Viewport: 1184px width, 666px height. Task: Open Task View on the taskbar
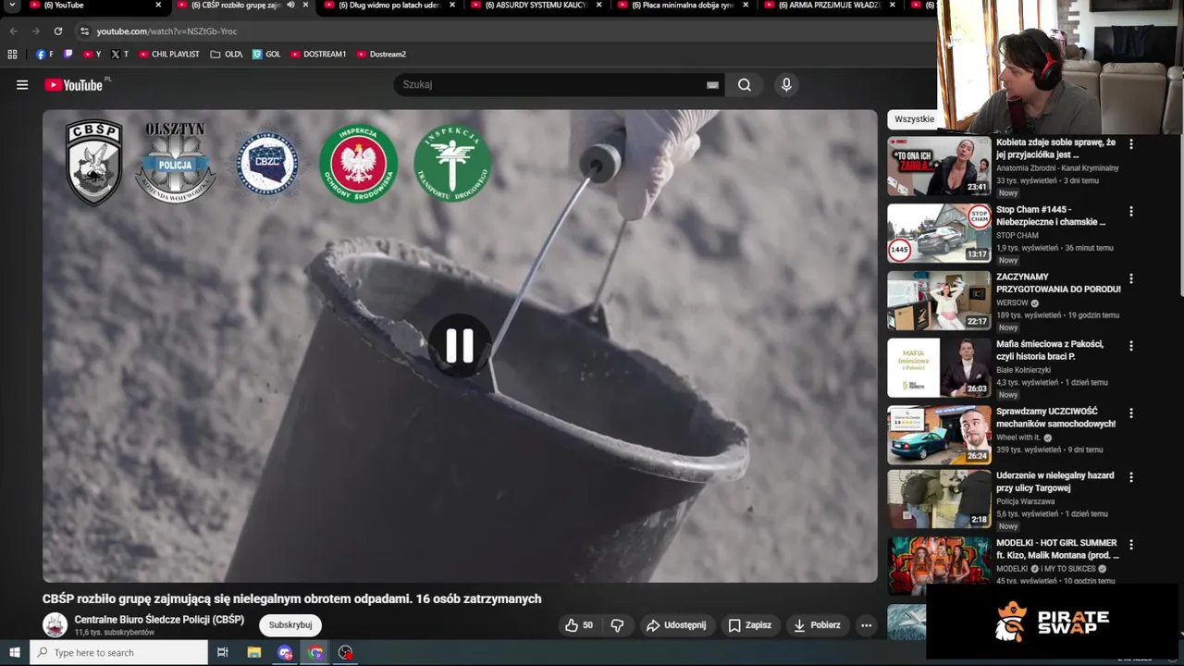223,653
